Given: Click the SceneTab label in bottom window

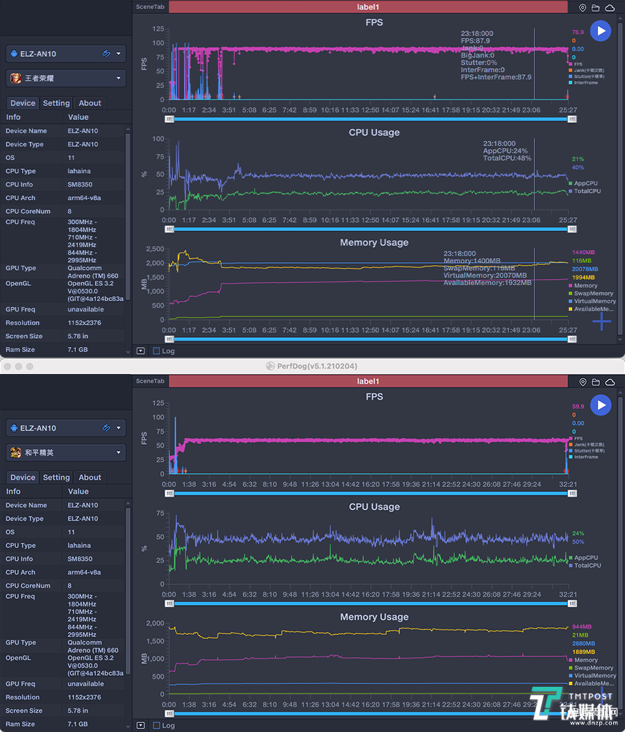Looking at the screenshot, I should point(150,382).
